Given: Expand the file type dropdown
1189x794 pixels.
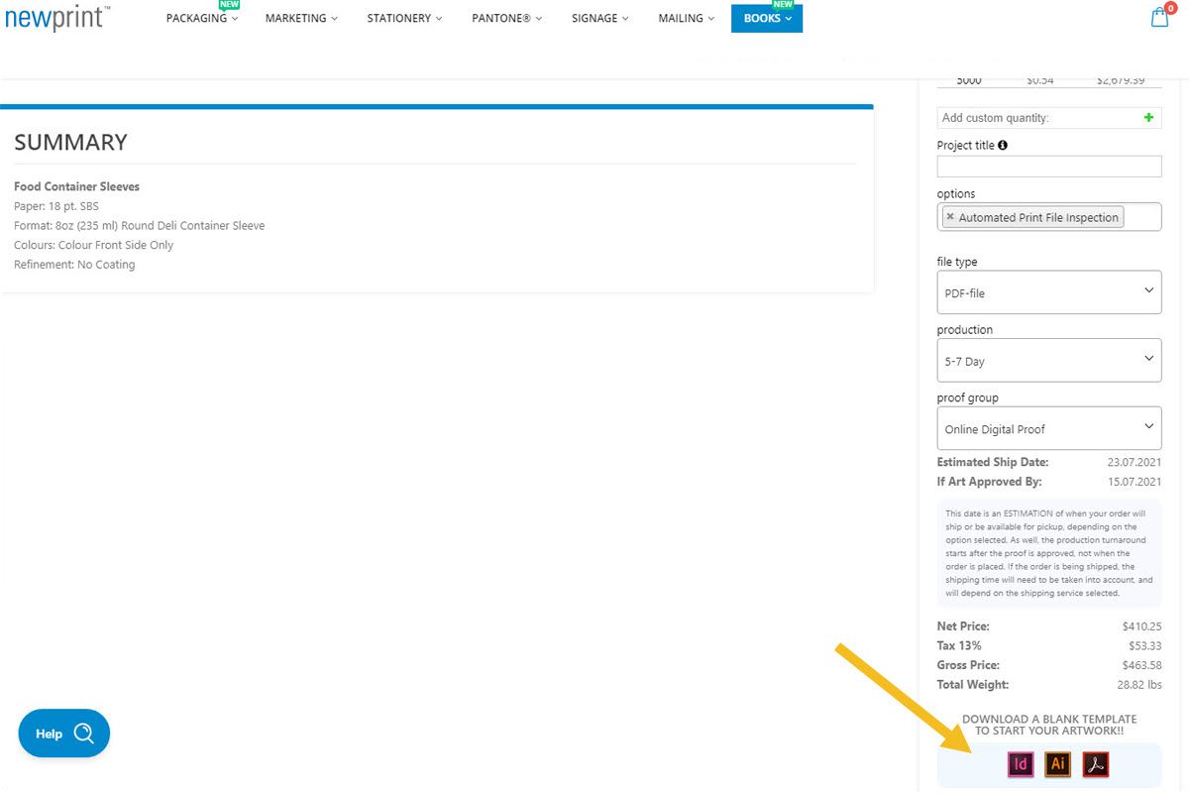Looking at the screenshot, I should (x=1048, y=292).
